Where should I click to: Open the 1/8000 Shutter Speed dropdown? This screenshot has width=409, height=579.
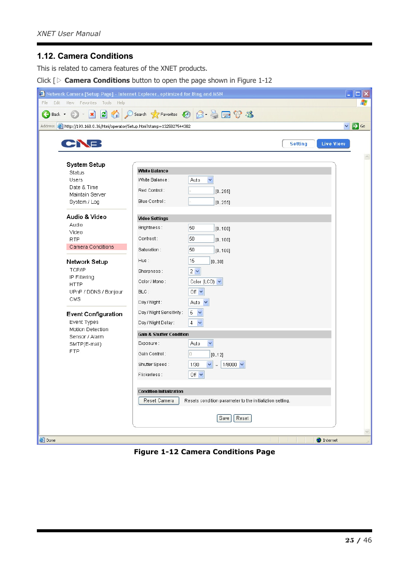pyautogui.click(x=233, y=365)
